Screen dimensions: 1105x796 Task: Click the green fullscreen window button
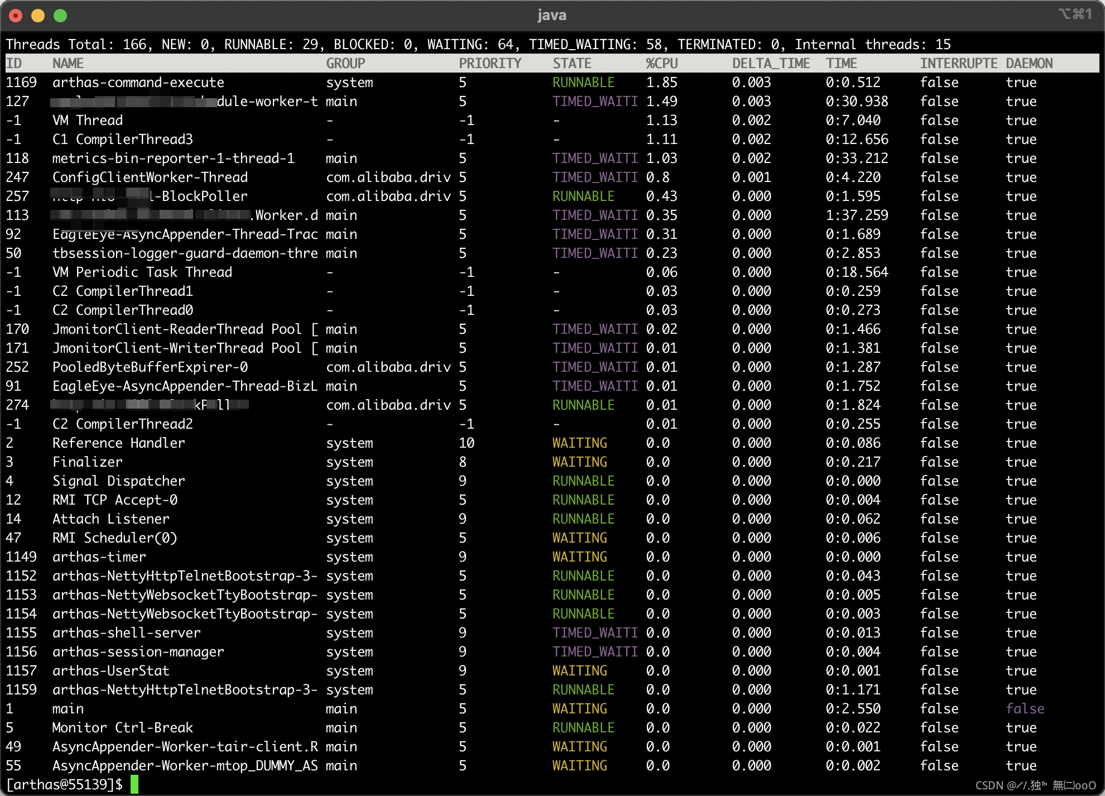click(60, 15)
